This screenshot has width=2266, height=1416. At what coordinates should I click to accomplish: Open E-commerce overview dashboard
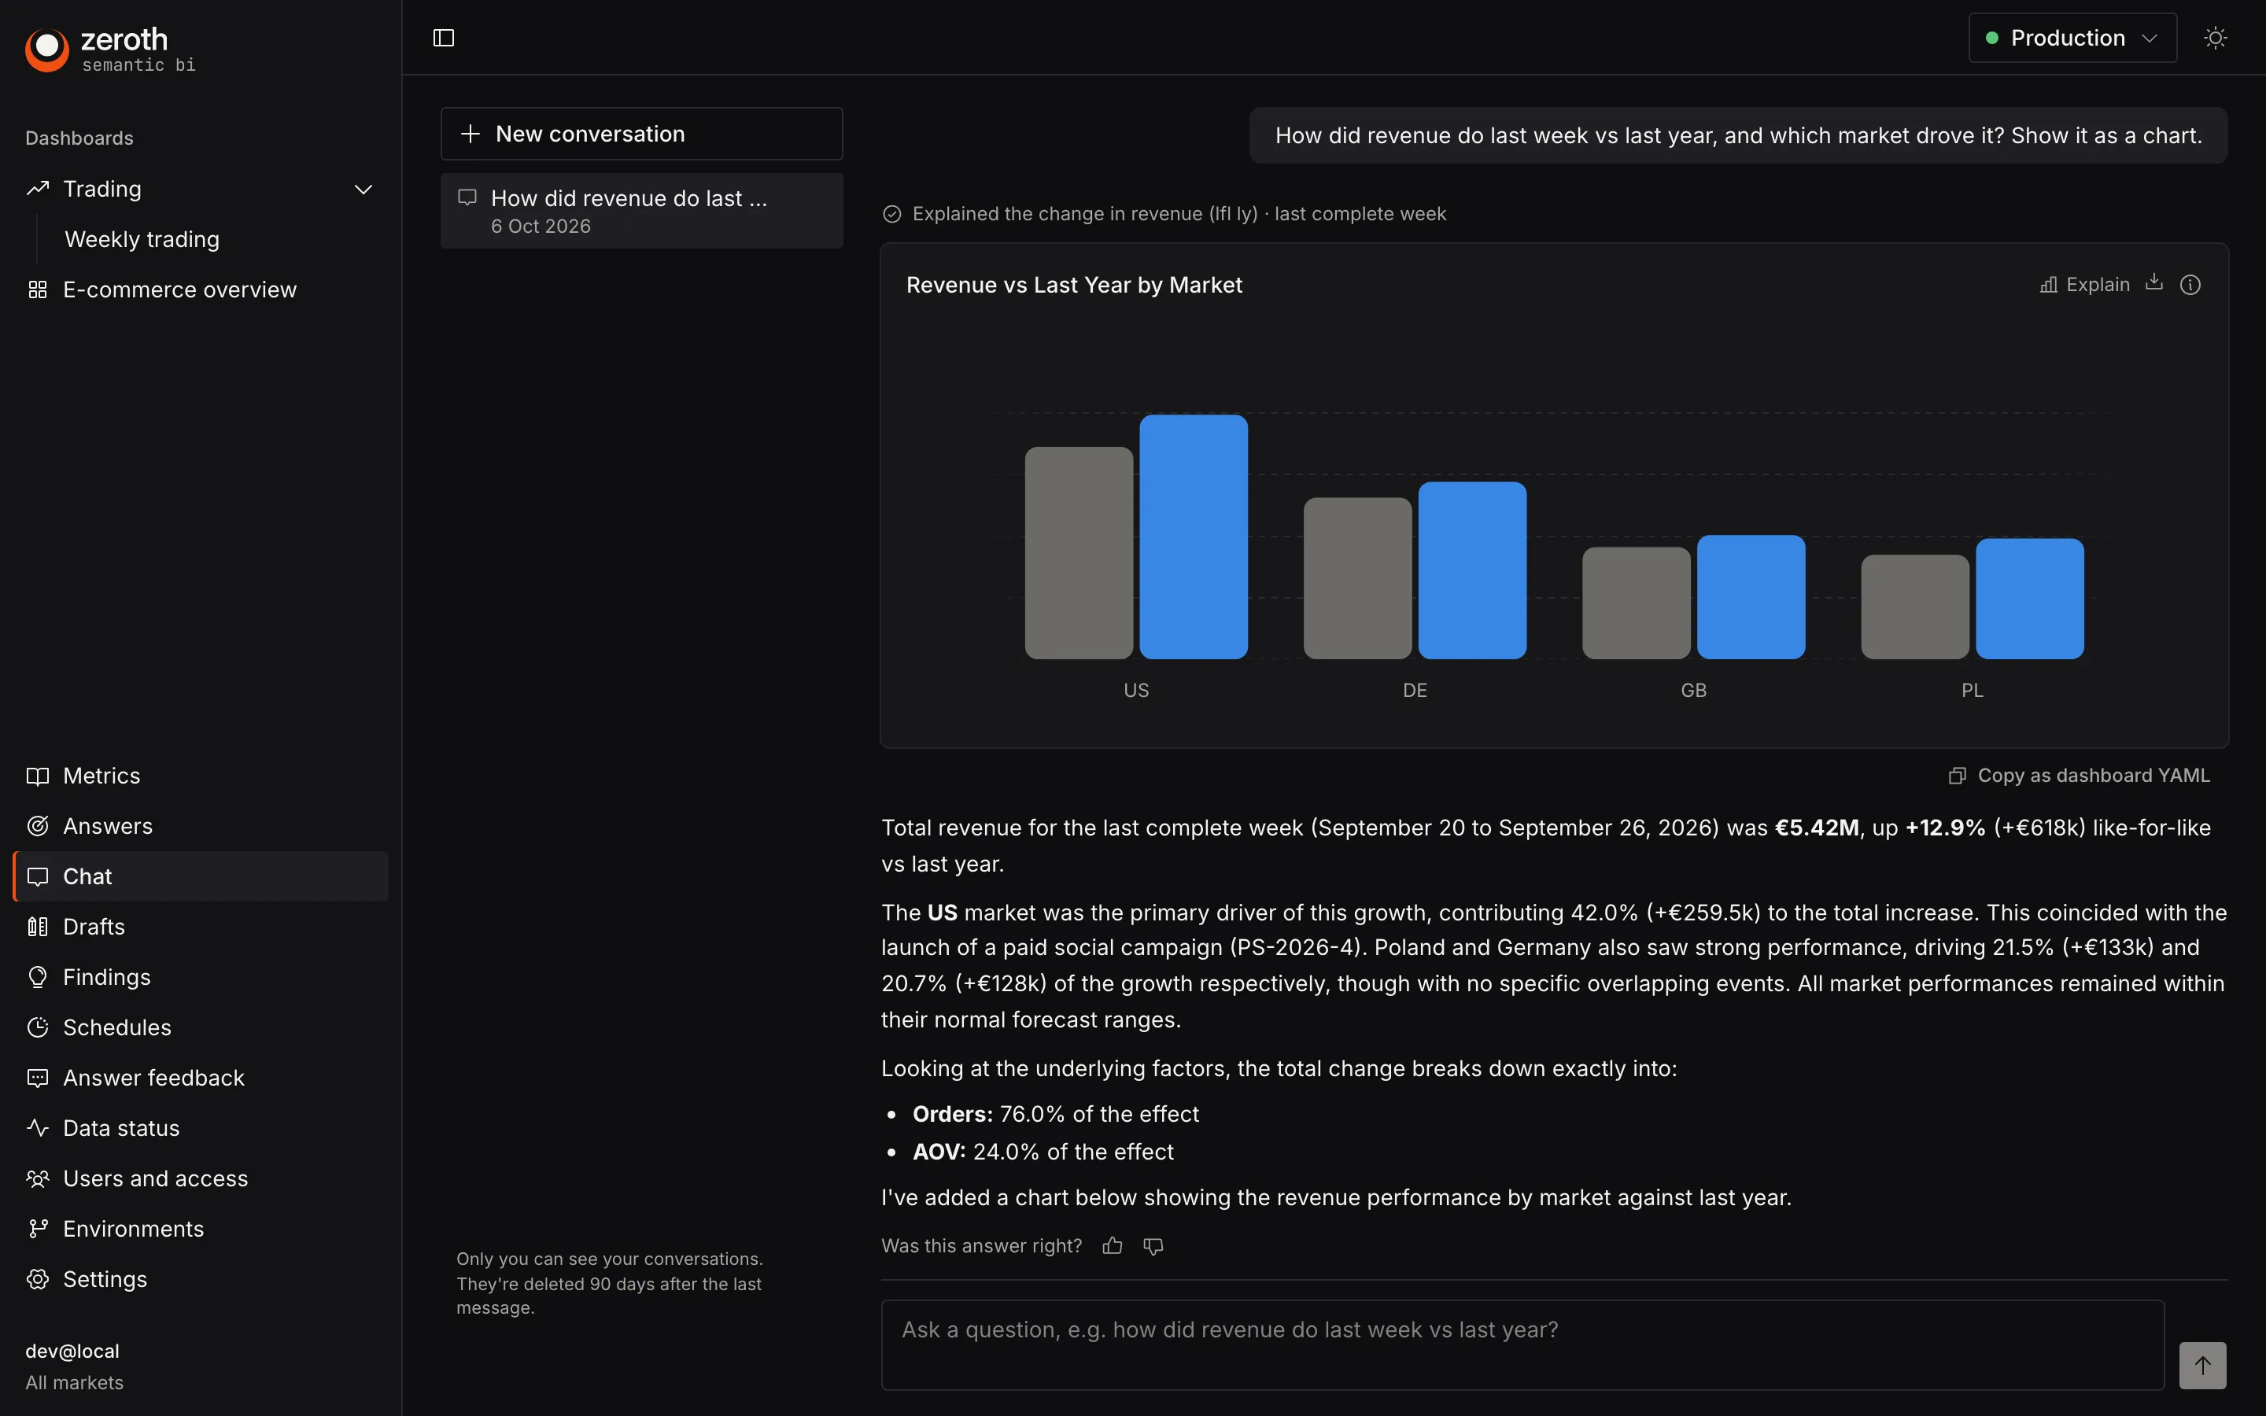pyautogui.click(x=179, y=289)
